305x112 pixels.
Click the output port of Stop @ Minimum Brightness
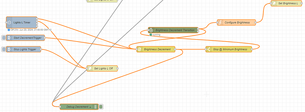pyautogui.click(x=252, y=49)
